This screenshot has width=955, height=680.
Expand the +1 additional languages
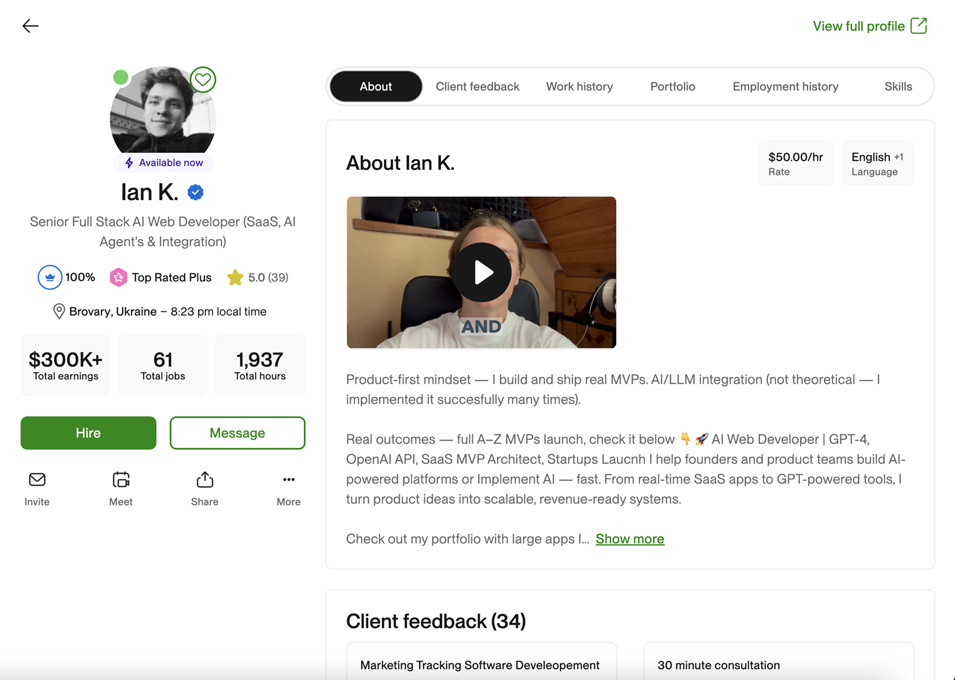(x=898, y=157)
